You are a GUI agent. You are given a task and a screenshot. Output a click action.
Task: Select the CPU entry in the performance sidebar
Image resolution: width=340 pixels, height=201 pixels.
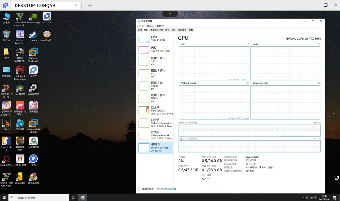(155, 39)
